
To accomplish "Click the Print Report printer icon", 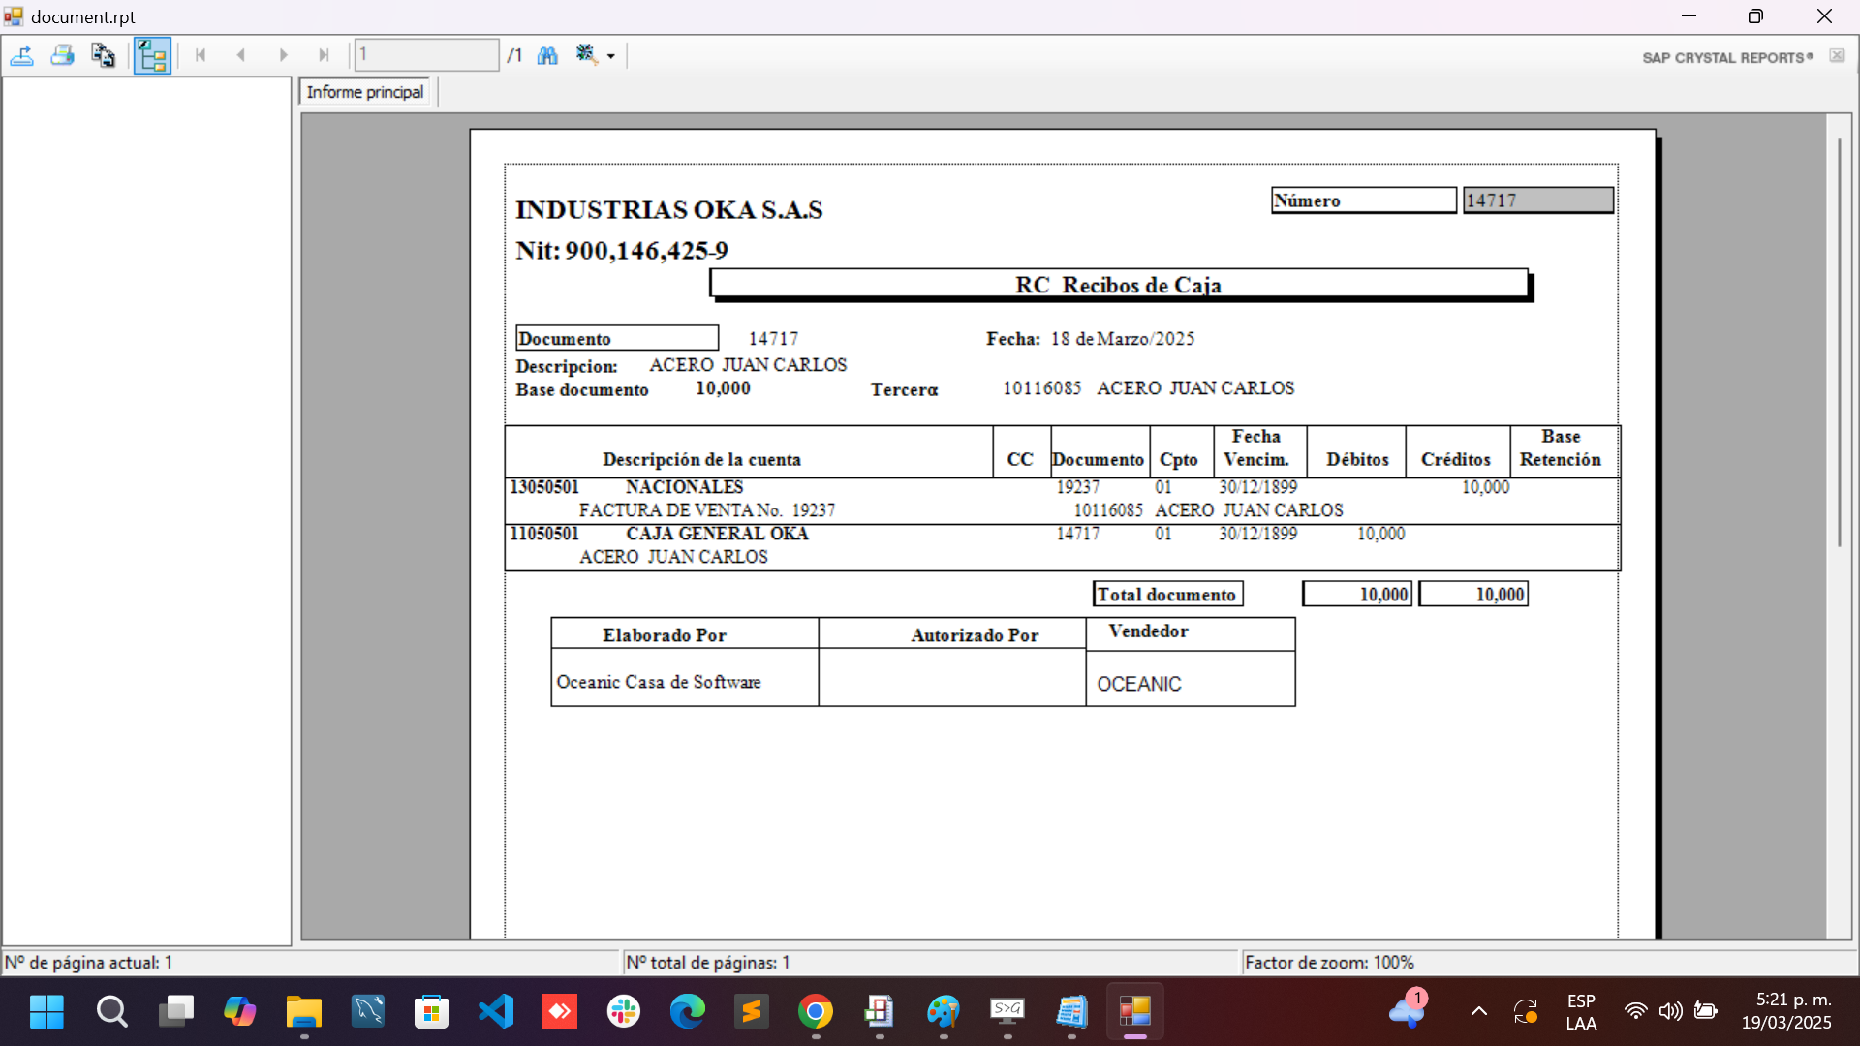I will (x=63, y=55).
